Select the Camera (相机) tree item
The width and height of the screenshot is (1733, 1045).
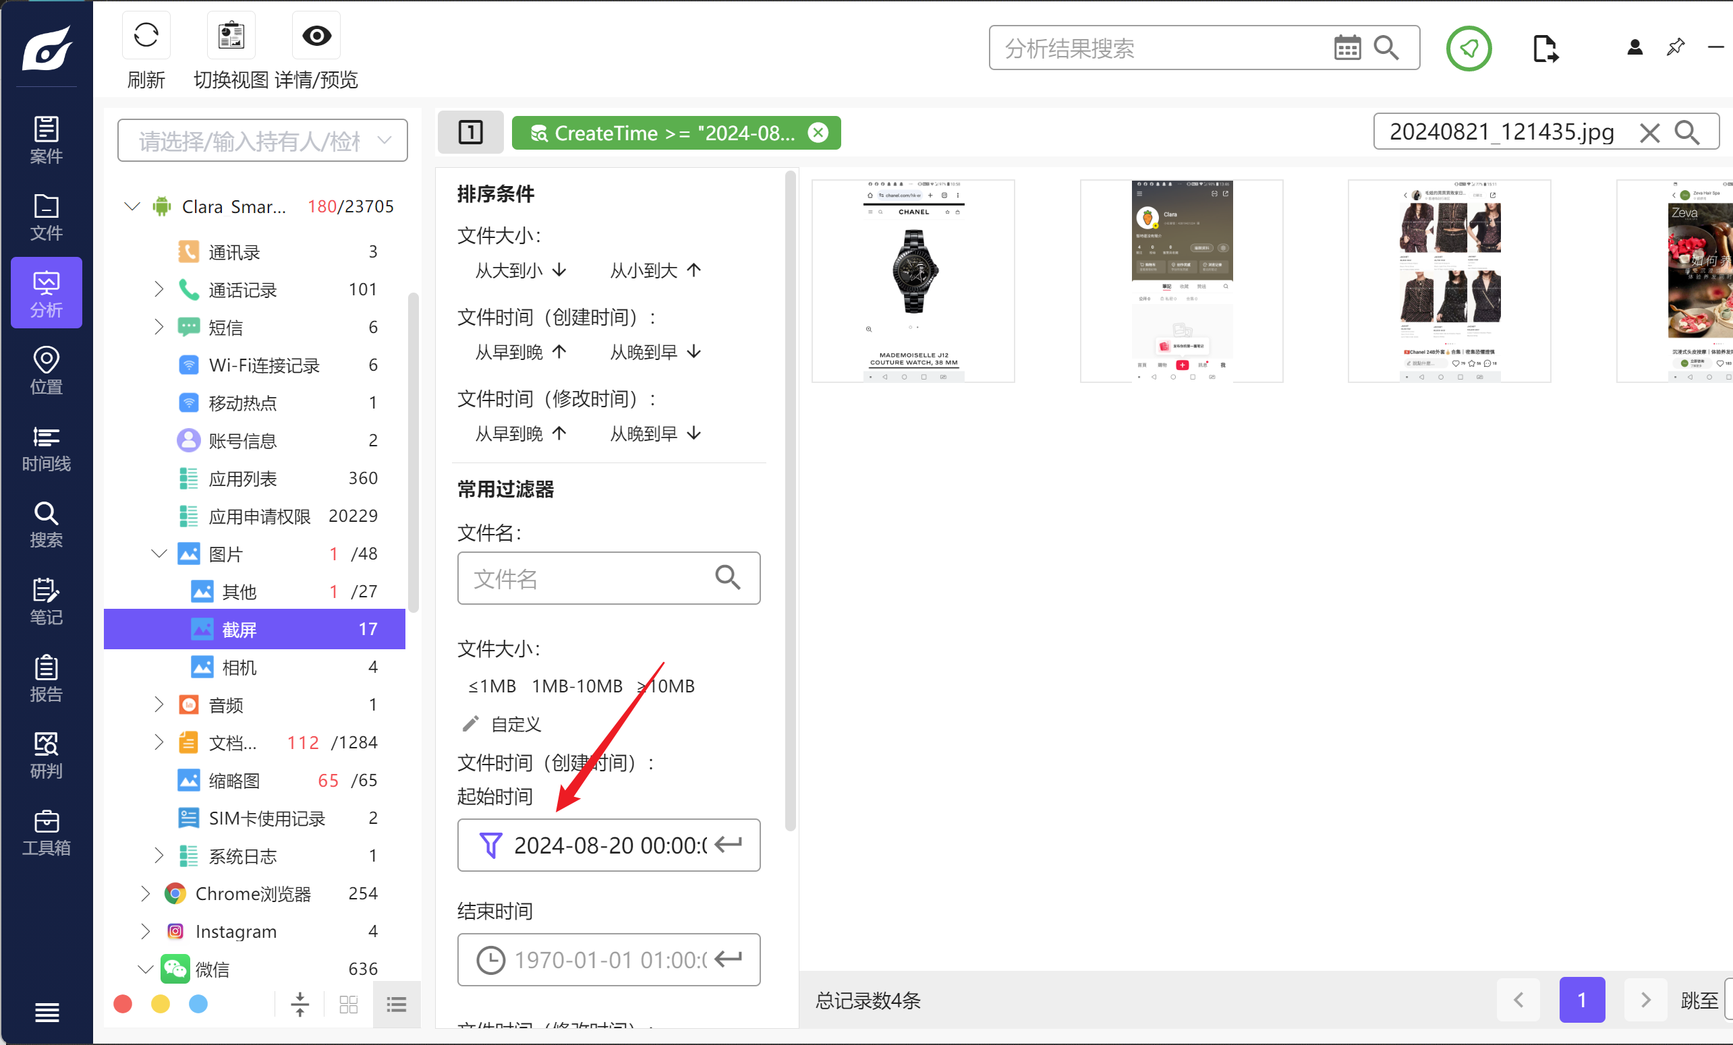239,667
